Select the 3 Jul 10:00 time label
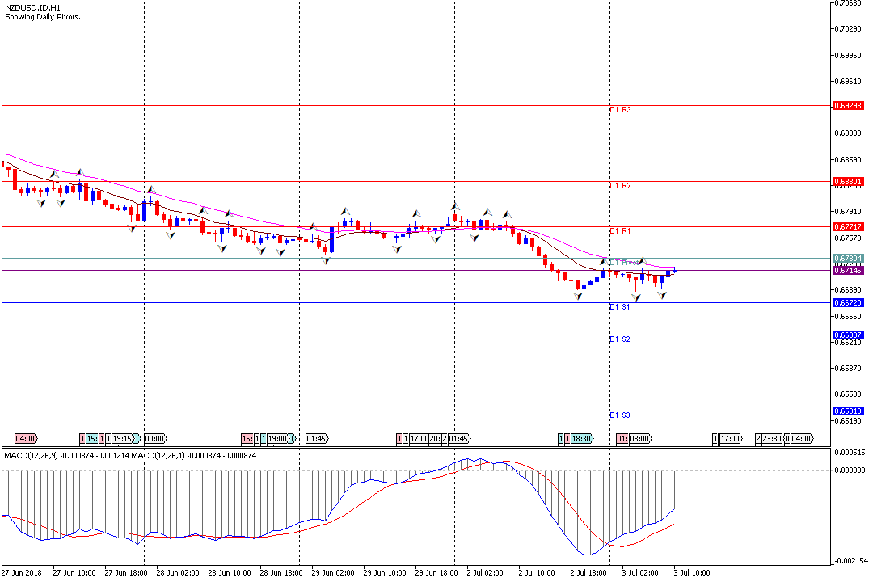The height and width of the screenshot is (582, 873). coord(692,572)
